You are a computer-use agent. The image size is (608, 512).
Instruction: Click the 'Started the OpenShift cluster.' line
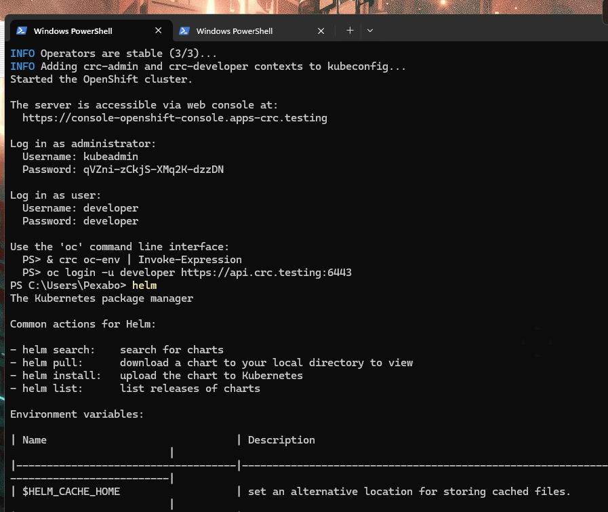point(101,79)
